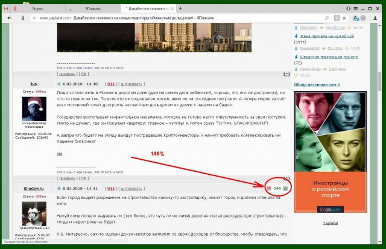Stop loading with the address bar X
This screenshot has height=249, width=386.
pyautogui.click(x=34, y=18)
